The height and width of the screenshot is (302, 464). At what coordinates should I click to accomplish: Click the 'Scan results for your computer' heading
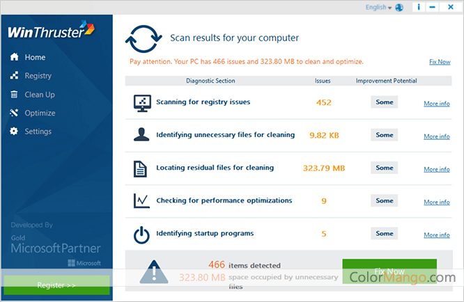[234, 38]
